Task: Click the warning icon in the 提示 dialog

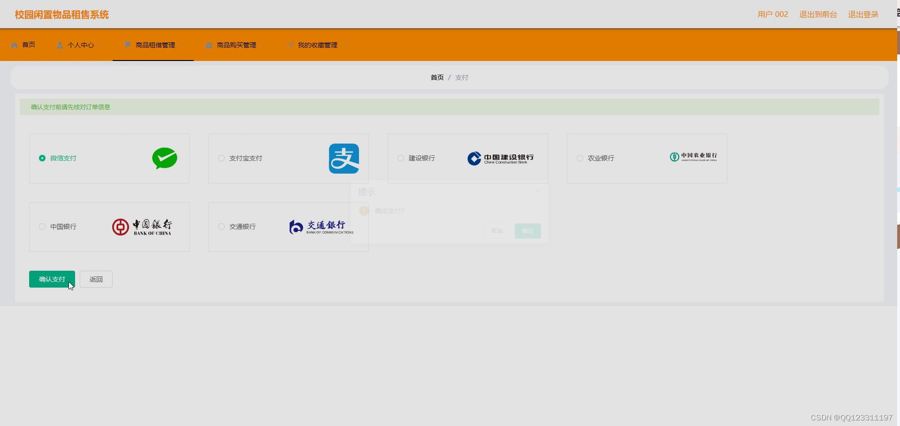Action: tap(364, 211)
